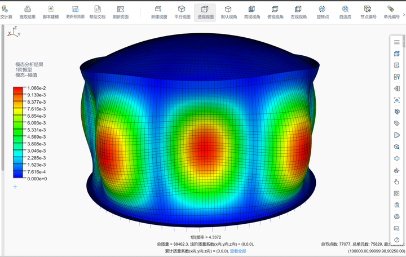Click the 查看全部 link
This screenshot has height=257, width=406.
coord(238,250)
